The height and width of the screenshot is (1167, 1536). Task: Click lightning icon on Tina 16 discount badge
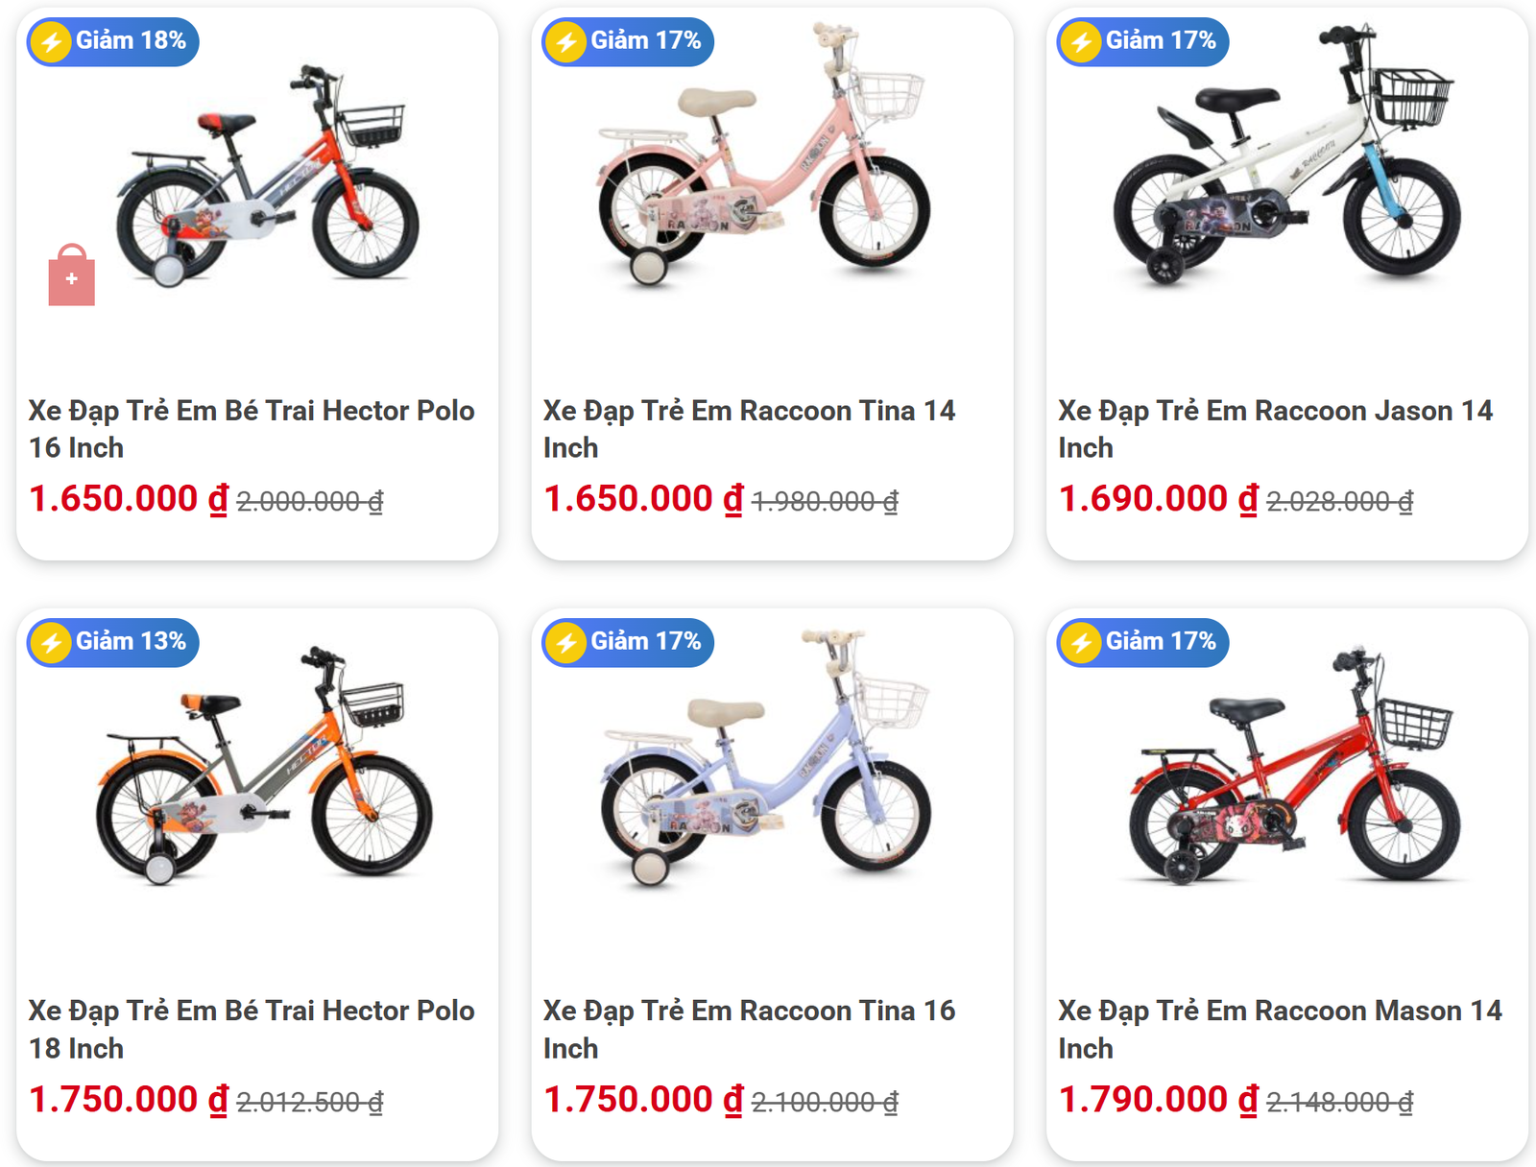[565, 643]
